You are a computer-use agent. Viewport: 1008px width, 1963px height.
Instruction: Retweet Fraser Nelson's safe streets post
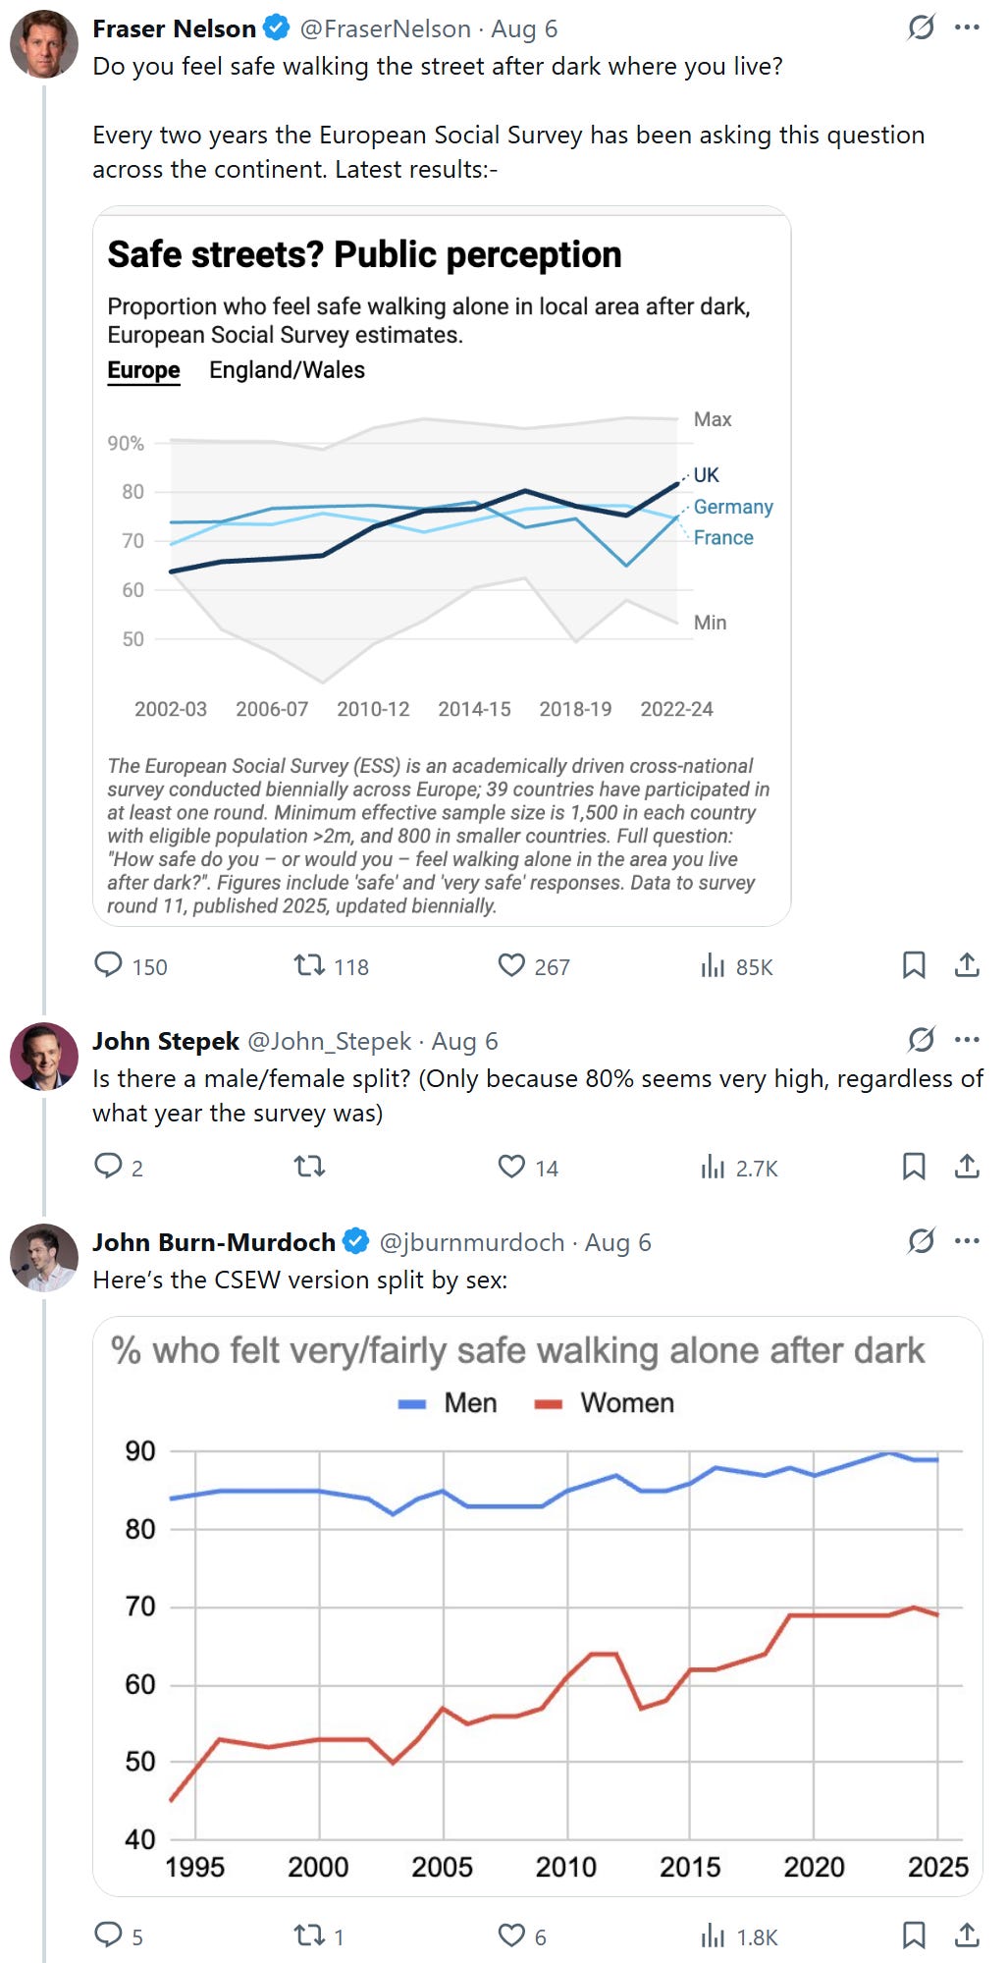(x=310, y=965)
